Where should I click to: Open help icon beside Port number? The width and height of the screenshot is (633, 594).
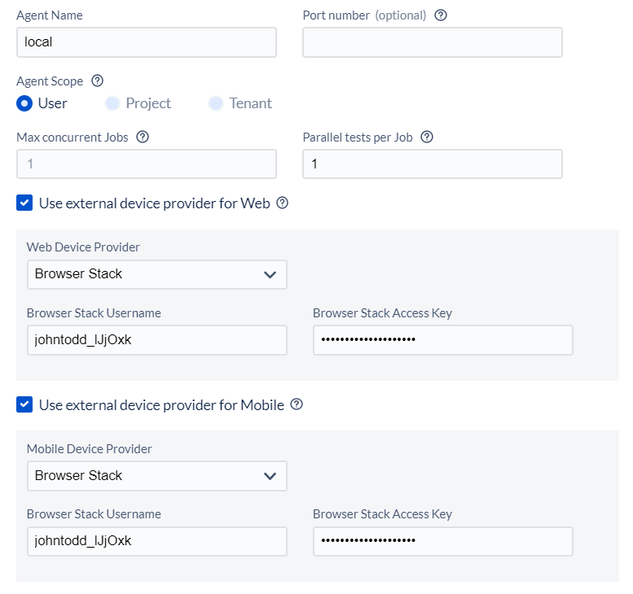(x=441, y=15)
